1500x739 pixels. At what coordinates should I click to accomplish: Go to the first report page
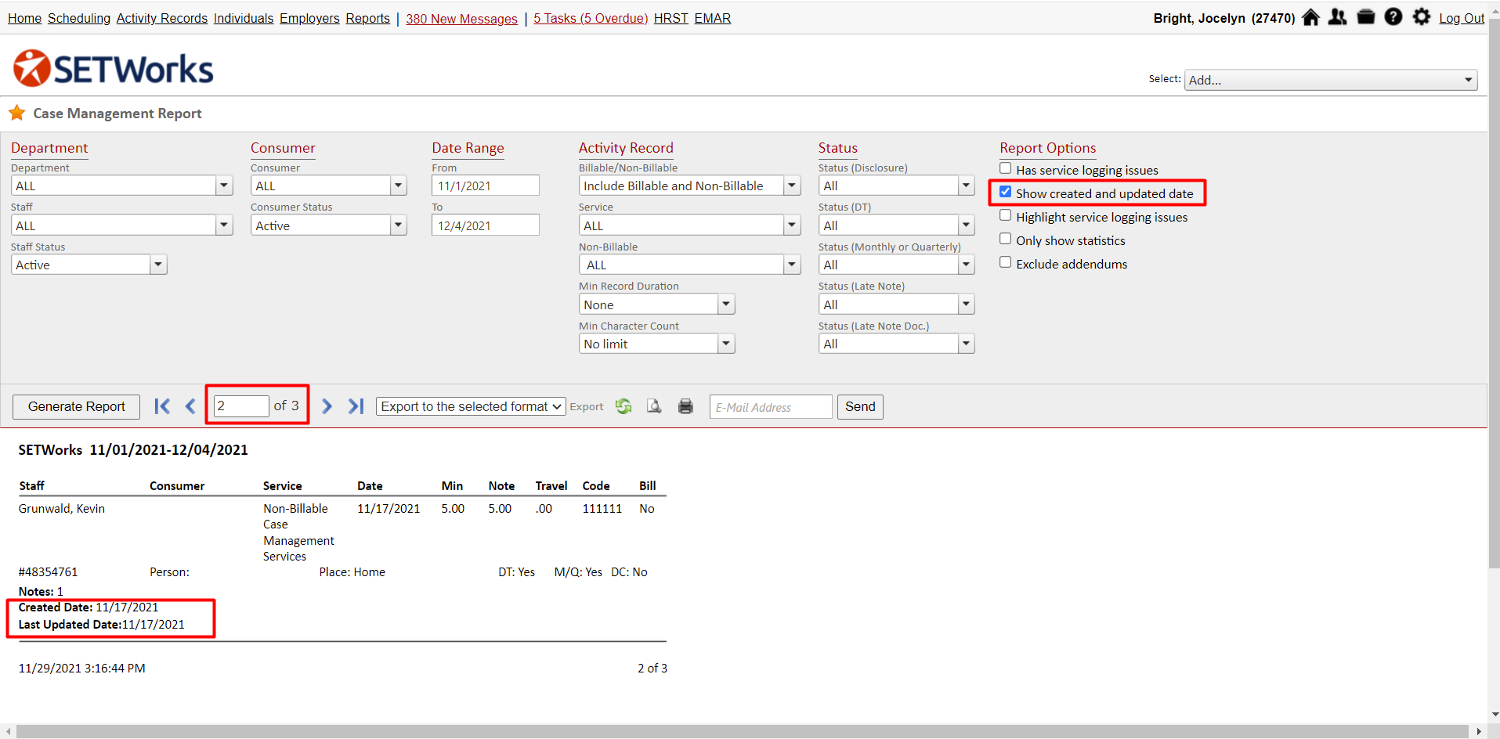pyautogui.click(x=162, y=406)
